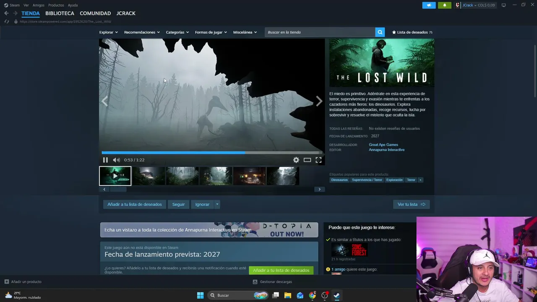This screenshot has height=302, width=537.
Task: Expand the Formas de jugar dropdown
Action: click(x=211, y=32)
